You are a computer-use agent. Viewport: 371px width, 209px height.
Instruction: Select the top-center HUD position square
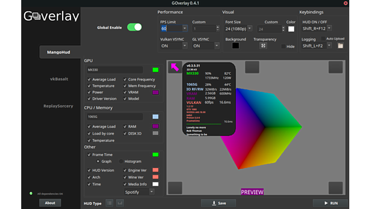[x=252, y=67]
